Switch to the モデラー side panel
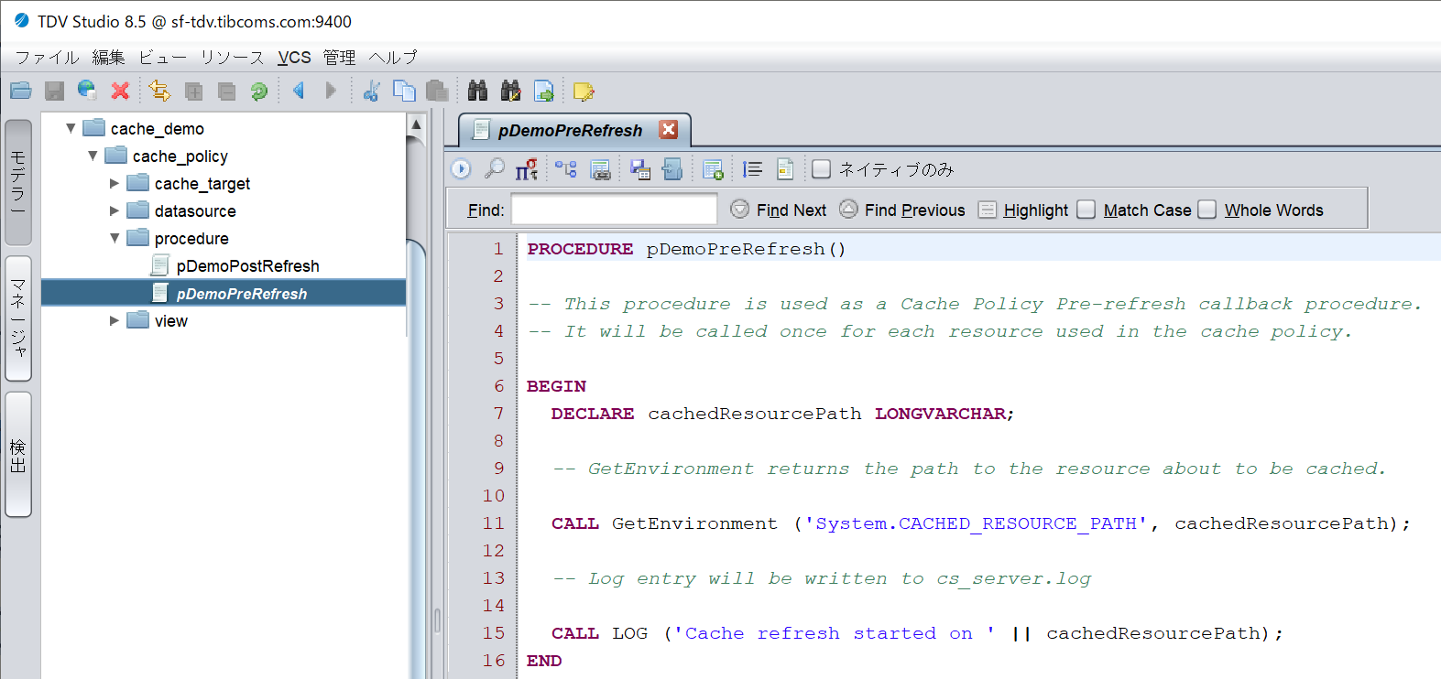 tap(18, 182)
